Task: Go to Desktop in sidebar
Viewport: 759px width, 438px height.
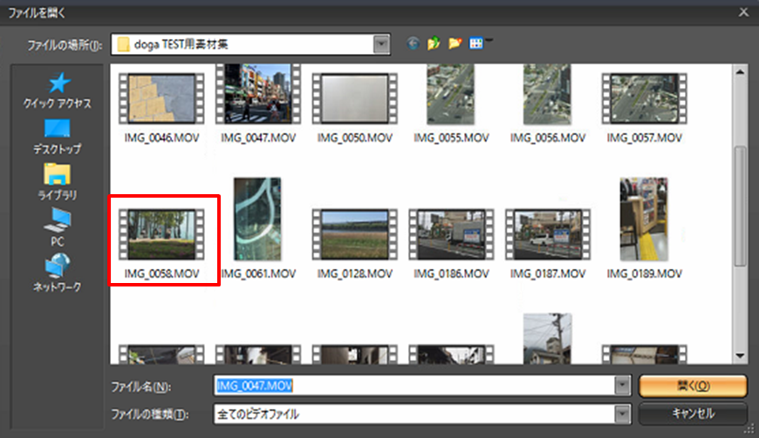Action: (x=58, y=137)
